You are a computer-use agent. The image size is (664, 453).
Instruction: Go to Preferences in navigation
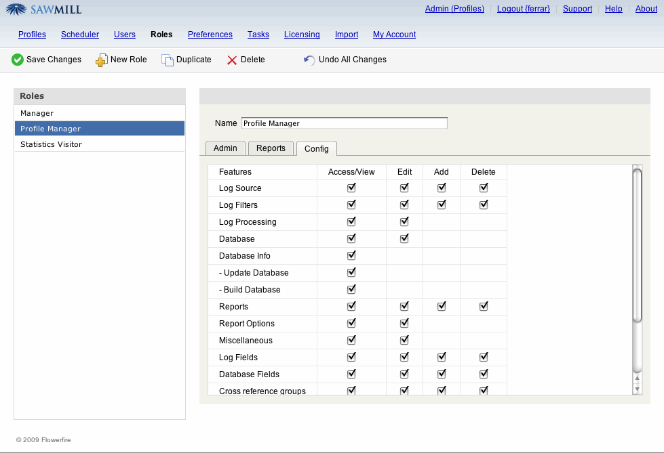point(210,35)
